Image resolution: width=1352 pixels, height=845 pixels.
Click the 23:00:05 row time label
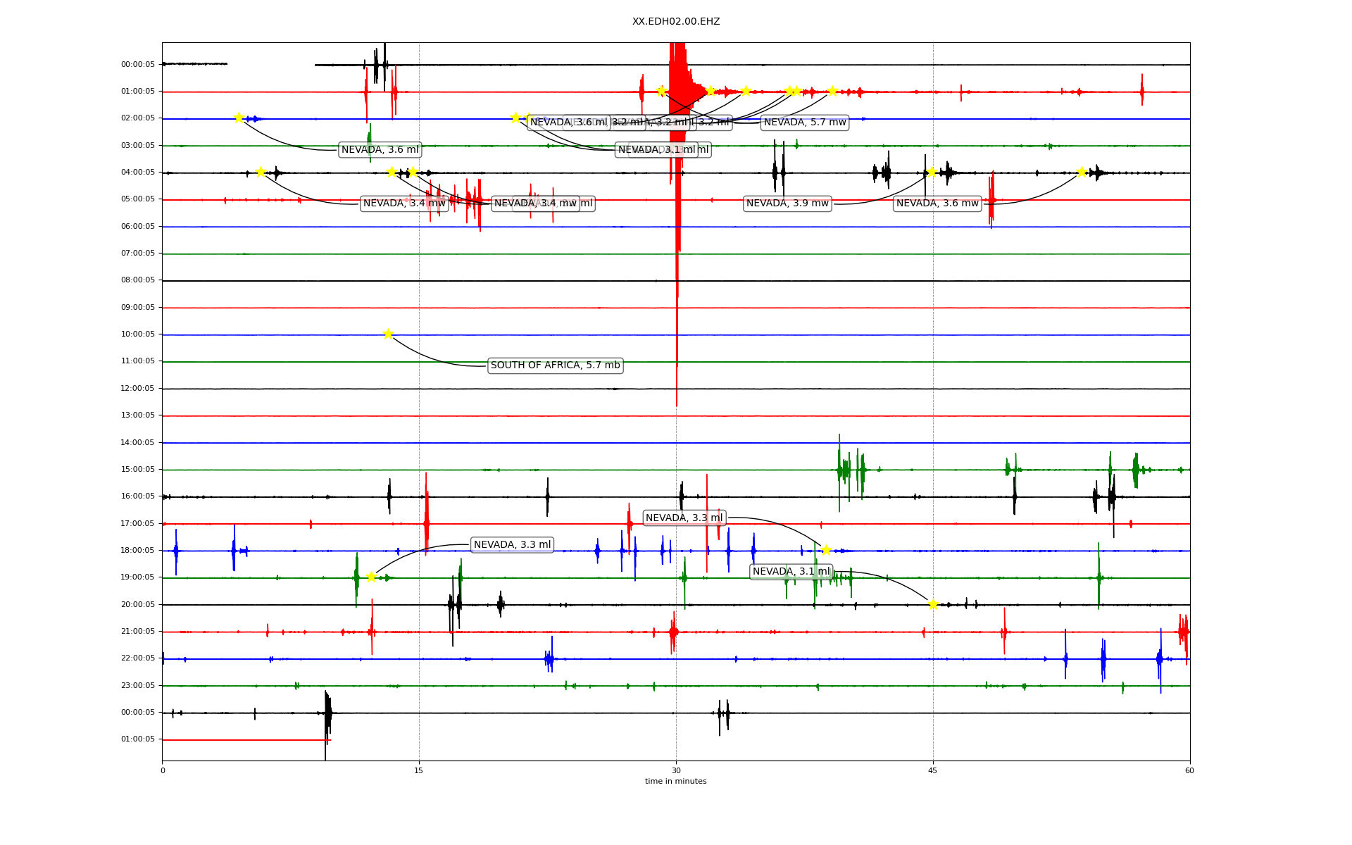point(137,685)
